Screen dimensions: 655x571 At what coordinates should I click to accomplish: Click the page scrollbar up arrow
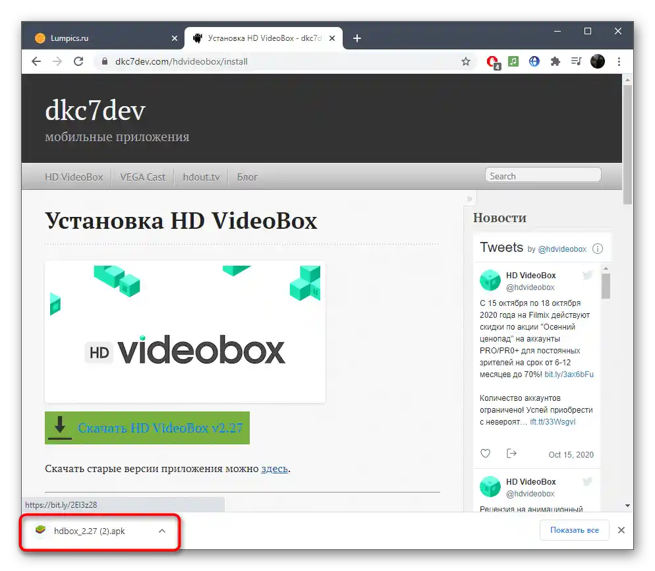click(x=627, y=79)
